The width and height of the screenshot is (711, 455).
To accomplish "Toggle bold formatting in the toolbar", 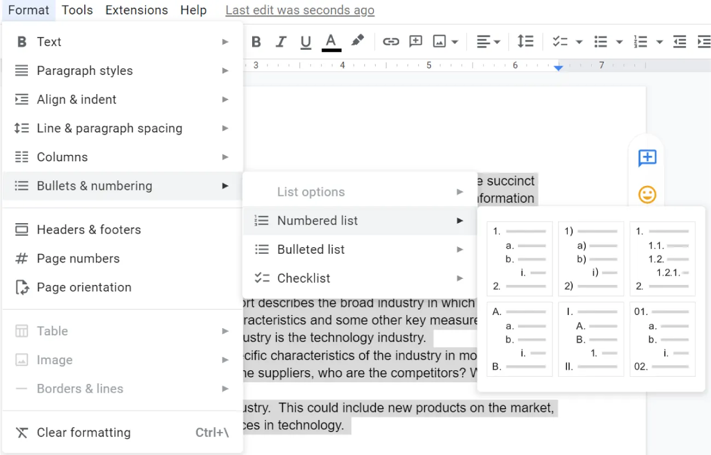I will pos(256,42).
